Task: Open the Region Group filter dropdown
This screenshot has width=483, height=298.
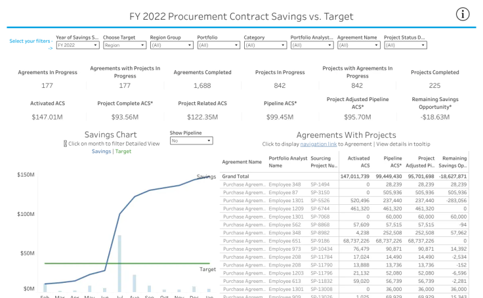Action: [x=171, y=45]
